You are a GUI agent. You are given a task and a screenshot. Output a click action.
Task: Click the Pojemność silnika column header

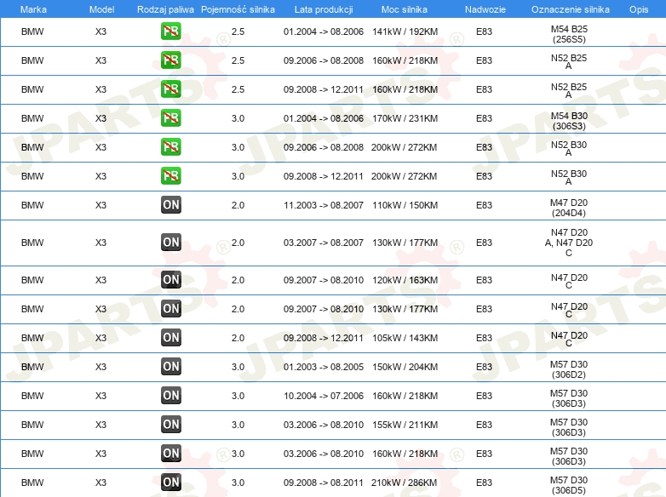tap(238, 9)
